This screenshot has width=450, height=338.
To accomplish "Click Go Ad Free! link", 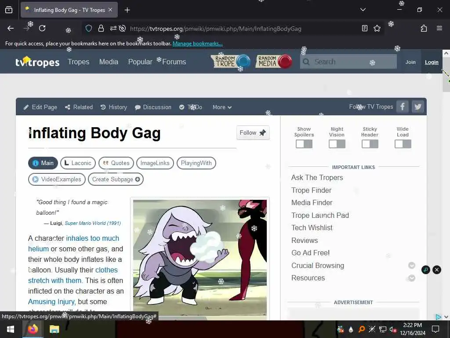I will (311, 253).
